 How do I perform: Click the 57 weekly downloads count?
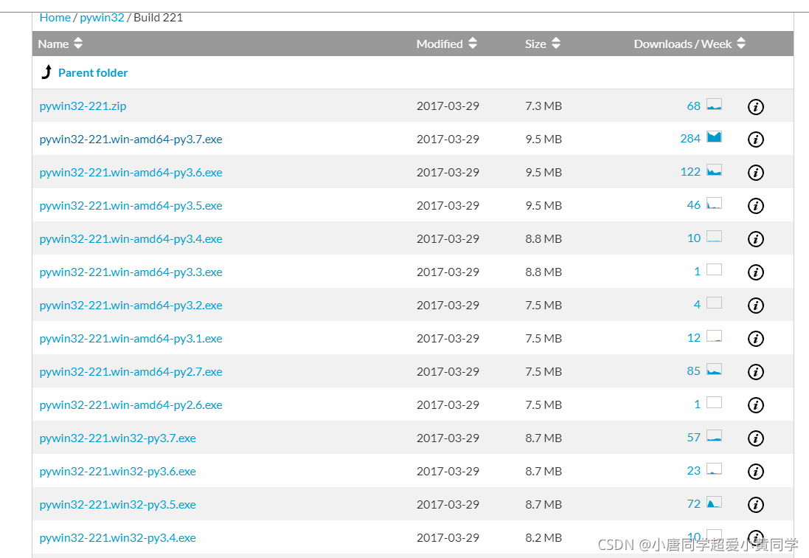tap(693, 437)
